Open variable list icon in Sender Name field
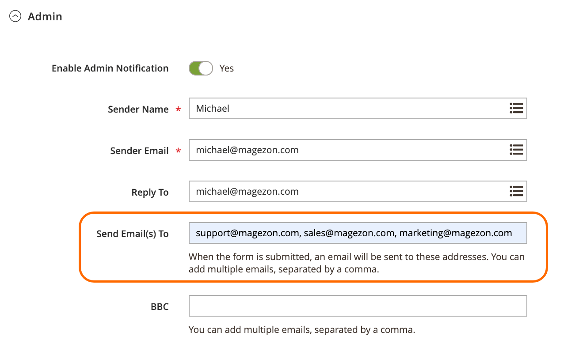The height and width of the screenshot is (340, 579). tap(516, 109)
